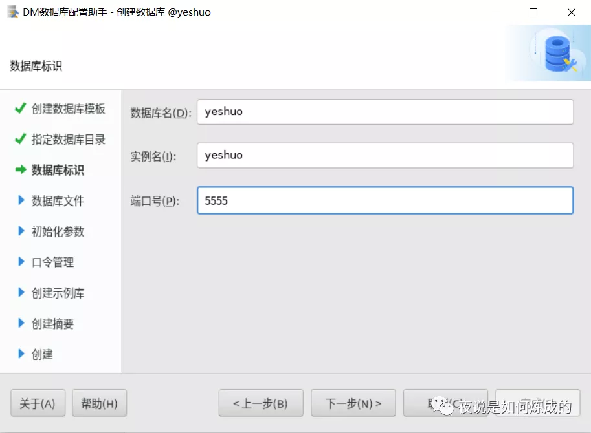Click blue triangle beside 创建

click(x=21, y=354)
